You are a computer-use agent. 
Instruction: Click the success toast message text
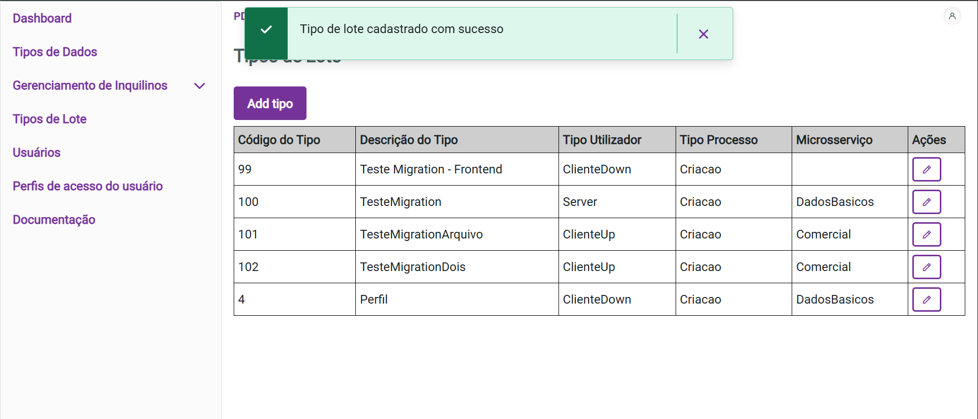[401, 29]
